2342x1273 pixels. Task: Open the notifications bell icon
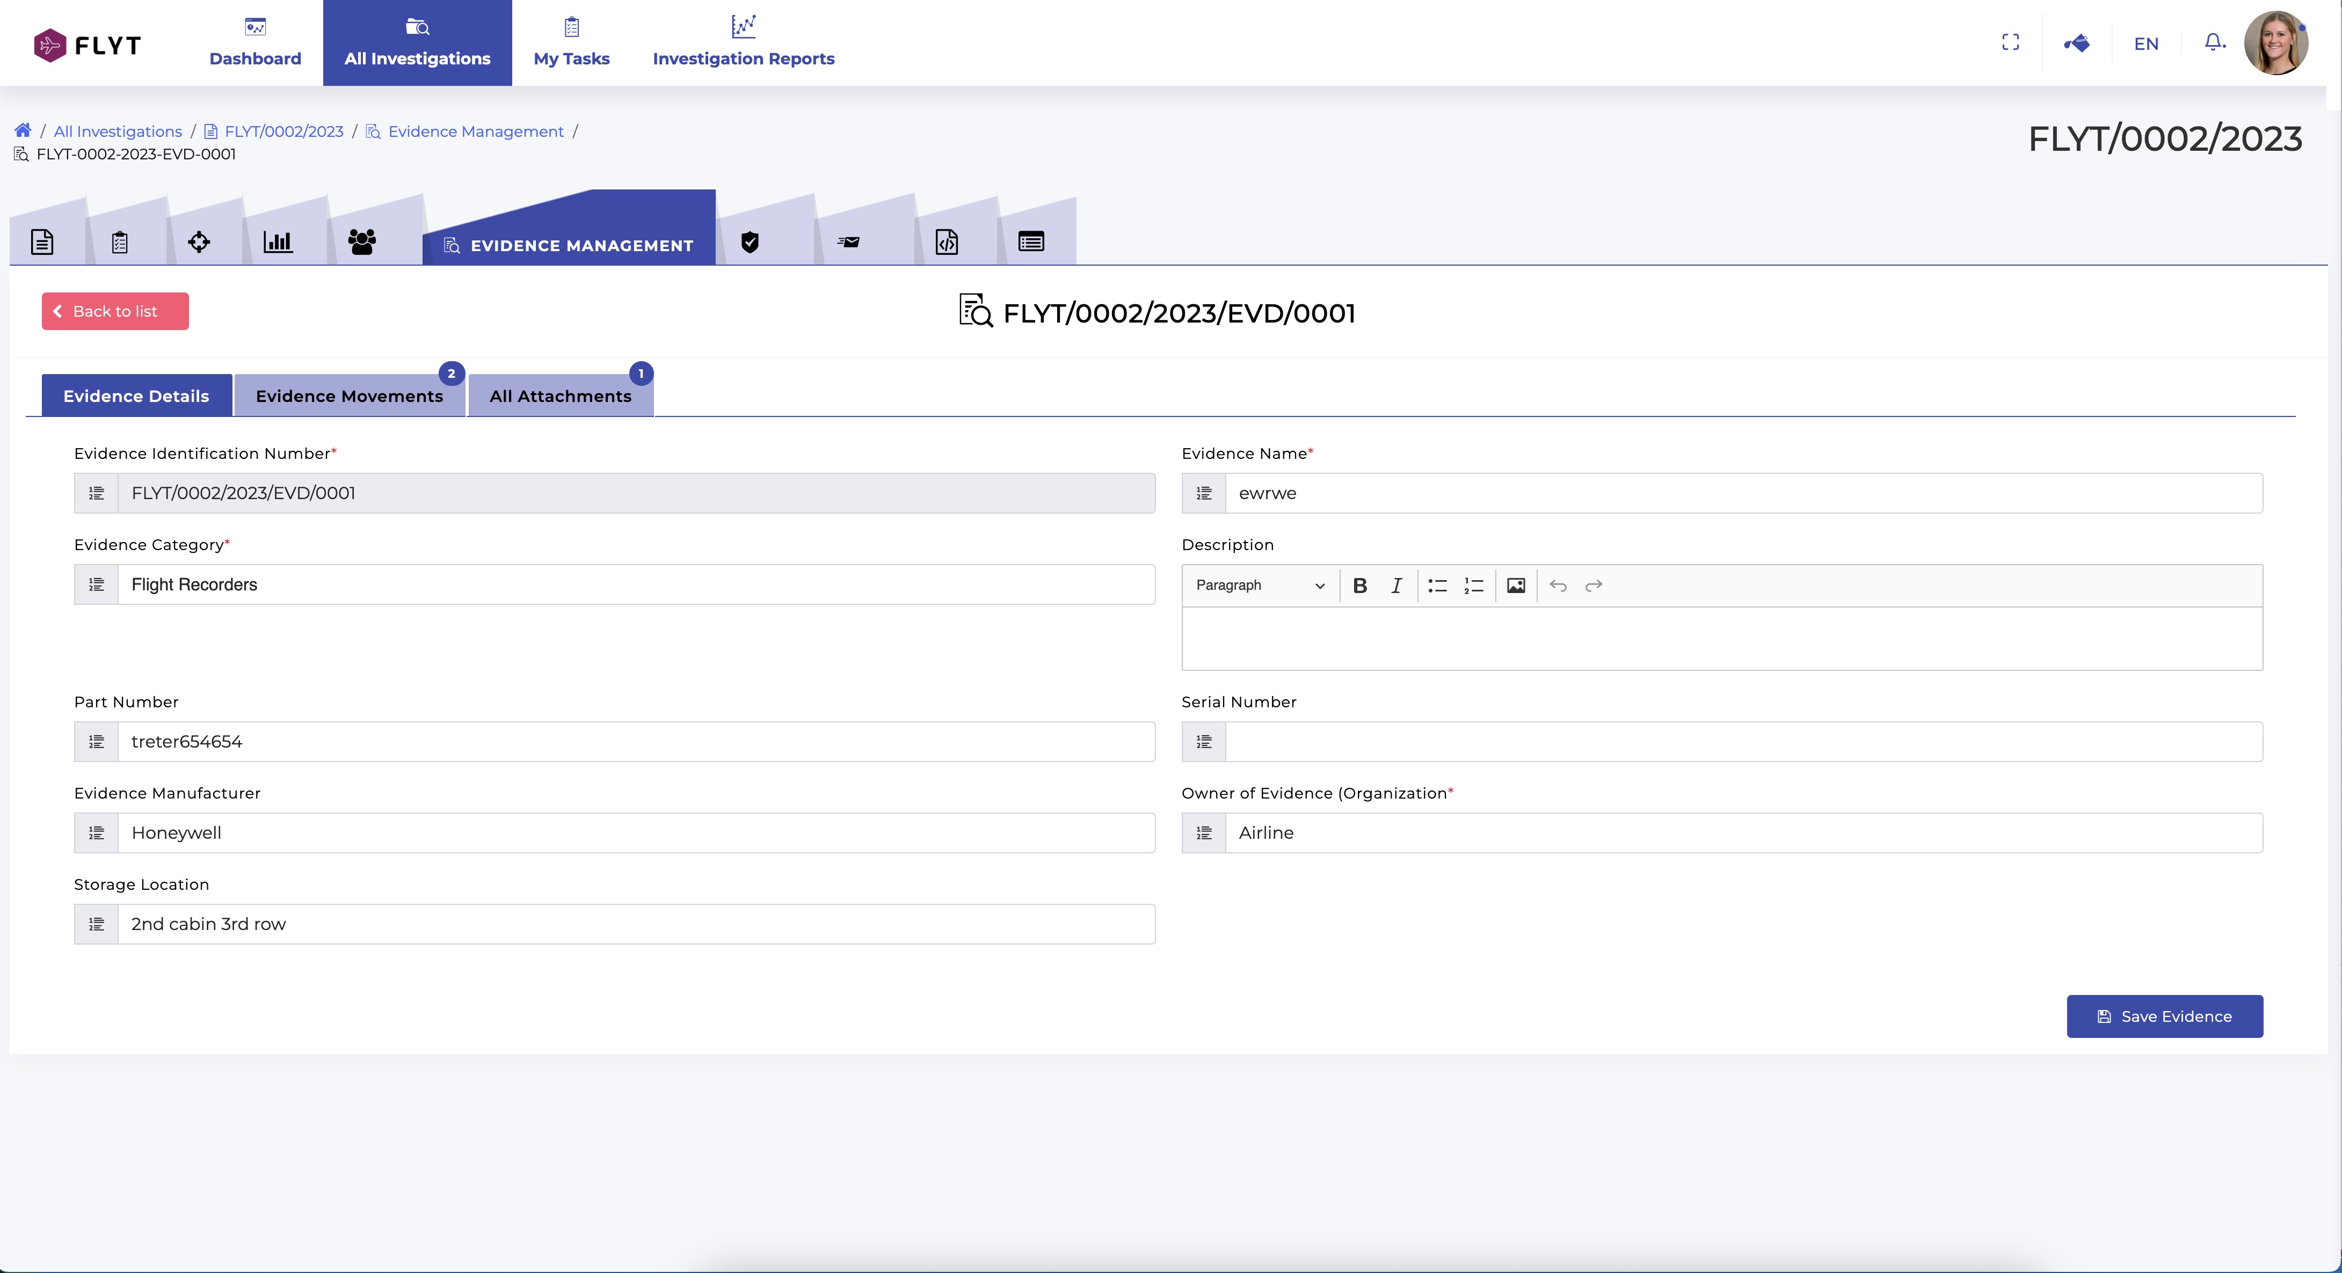[x=2214, y=43]
